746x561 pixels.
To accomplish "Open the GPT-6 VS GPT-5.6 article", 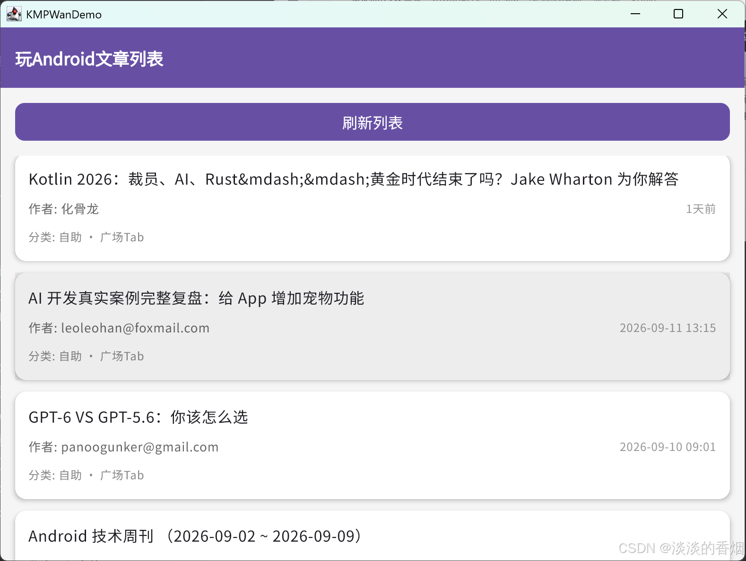I will (373, 445).
